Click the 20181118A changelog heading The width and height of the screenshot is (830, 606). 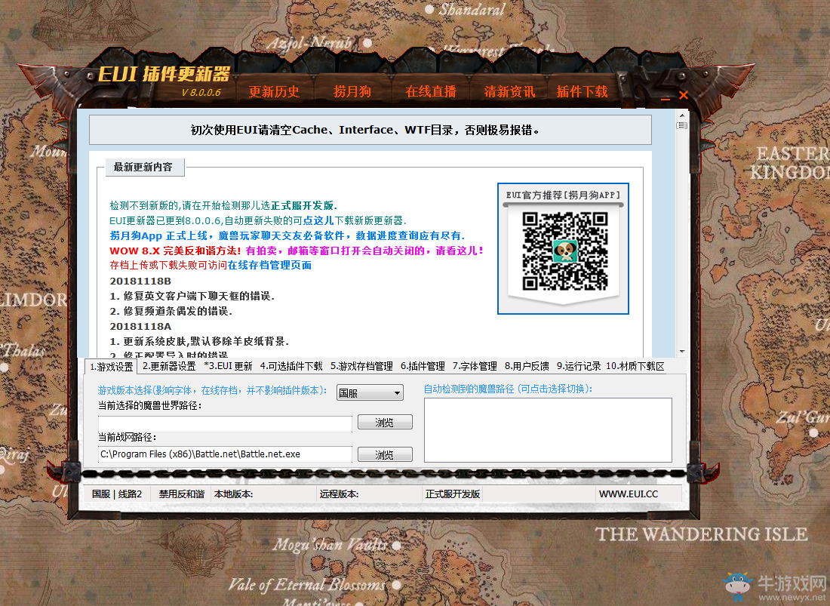[140, 327]
